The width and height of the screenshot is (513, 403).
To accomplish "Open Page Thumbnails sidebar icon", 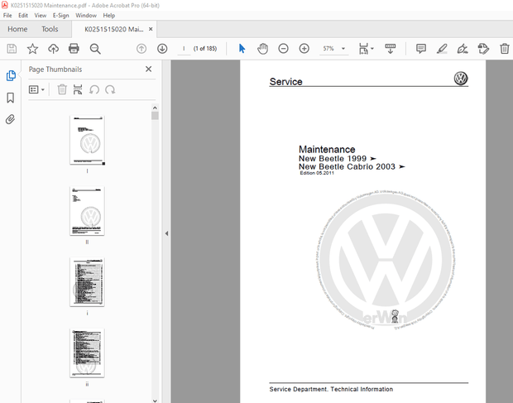I will pyautogui.click(x=11, y=75).
